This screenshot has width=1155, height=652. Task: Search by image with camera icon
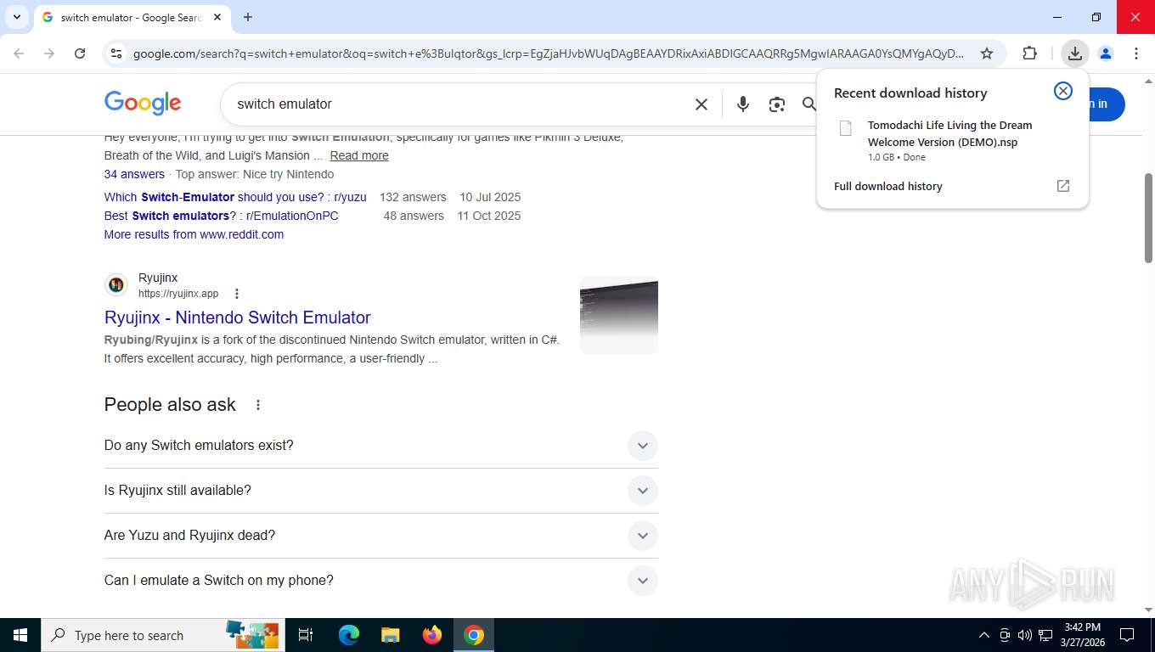point(776,104)
